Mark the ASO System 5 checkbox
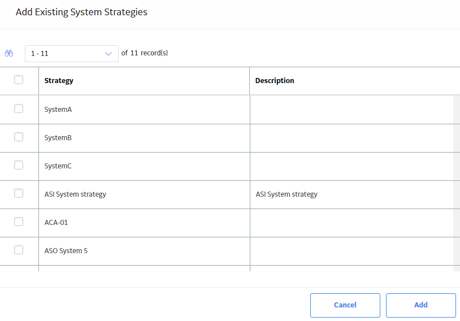Viewport: 460px width, 321px height. [x=19, y=250]
